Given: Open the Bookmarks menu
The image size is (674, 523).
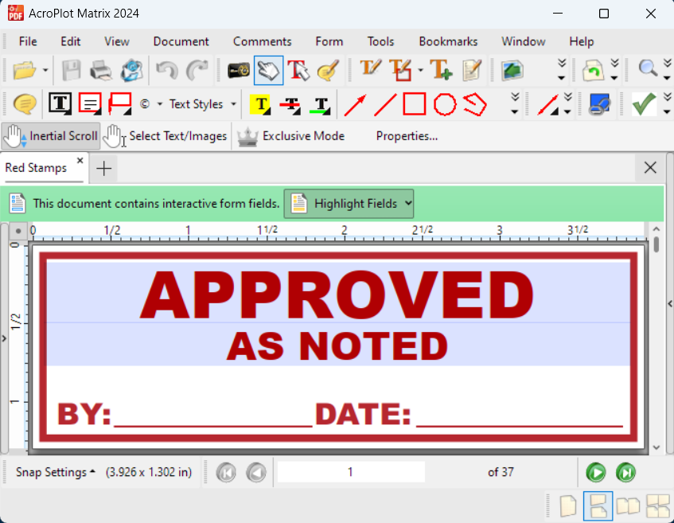Looking at the screenshot, I should pos(448,41).
